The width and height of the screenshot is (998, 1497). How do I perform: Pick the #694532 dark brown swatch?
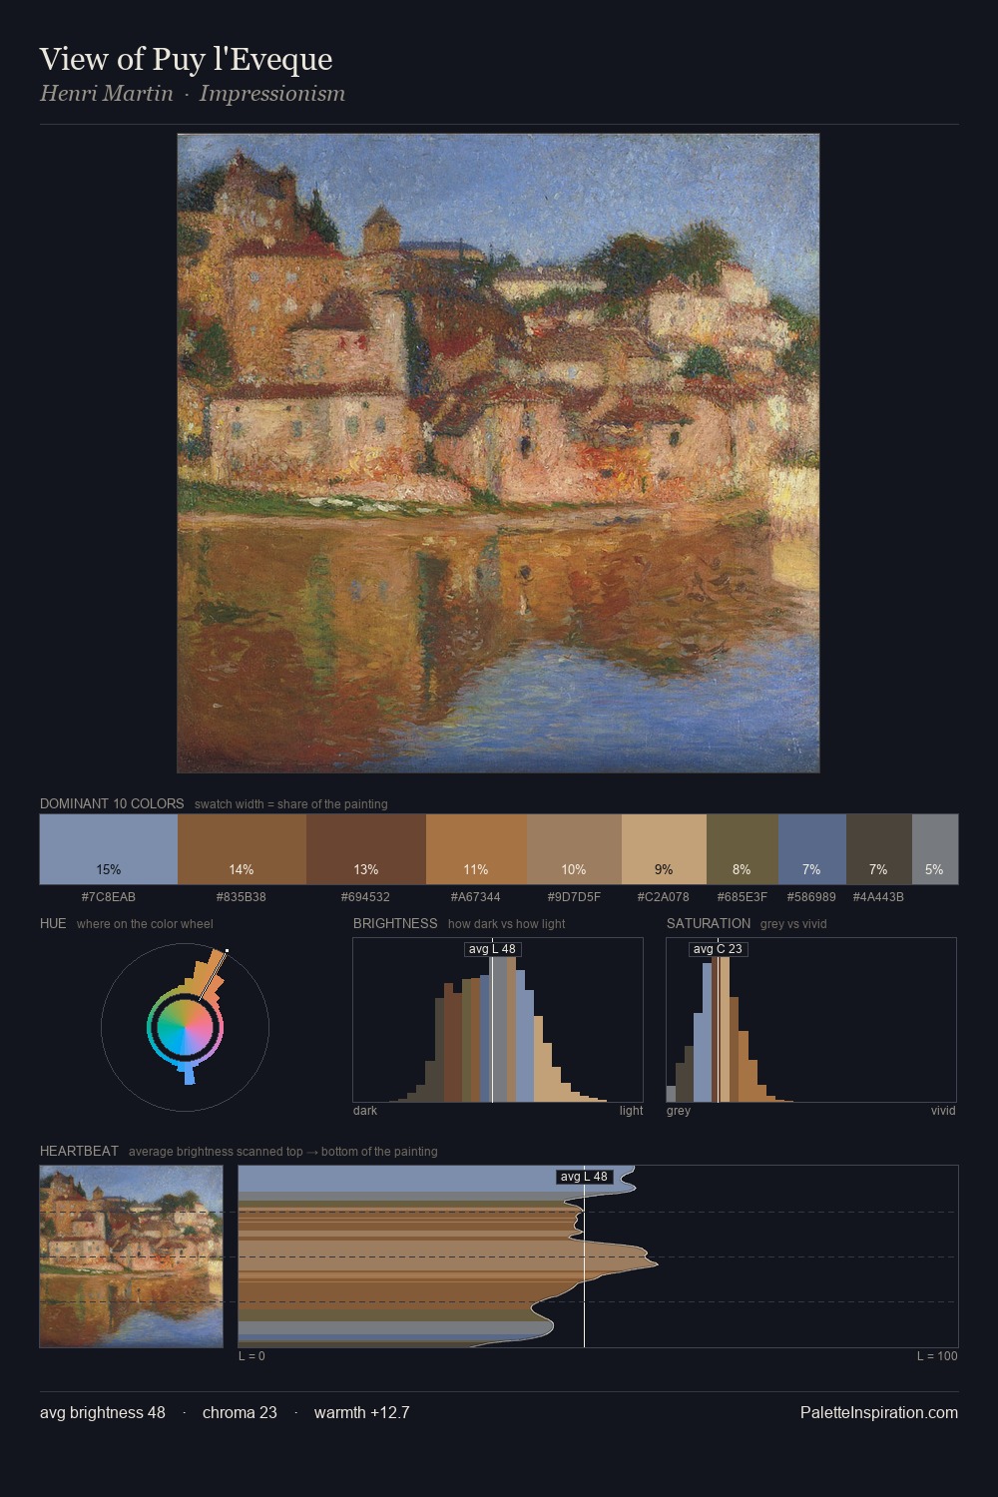pos(366,849)
